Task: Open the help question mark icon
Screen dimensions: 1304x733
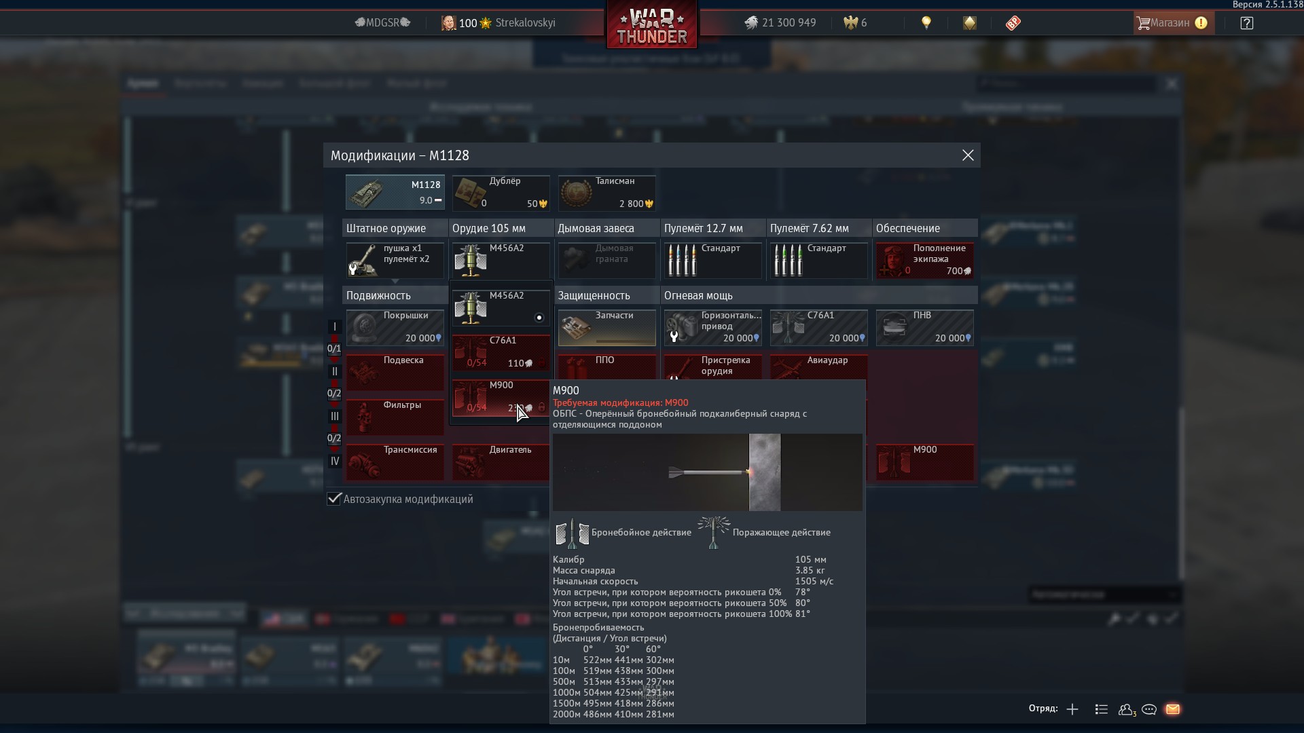Action: coord(1246,23)
